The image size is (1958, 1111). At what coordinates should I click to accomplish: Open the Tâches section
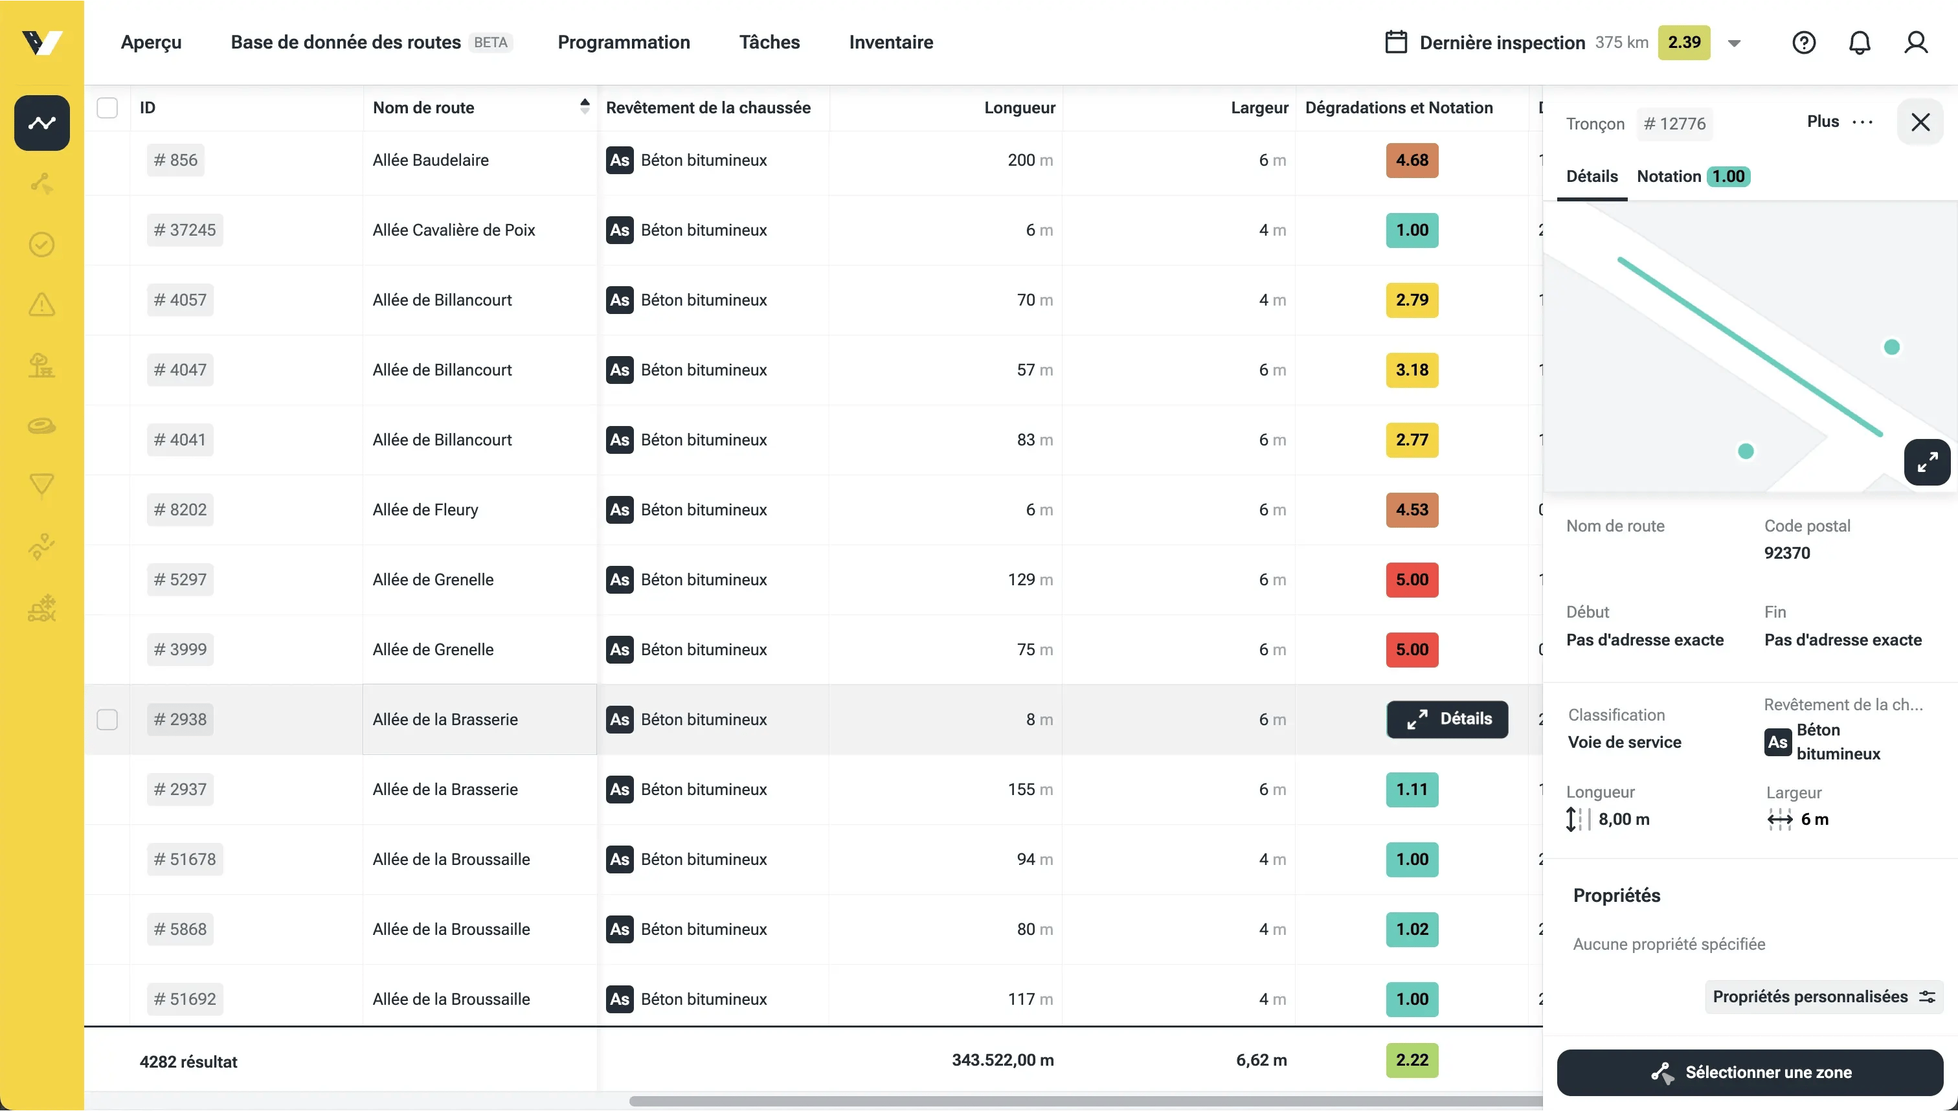tap(769, 42)
